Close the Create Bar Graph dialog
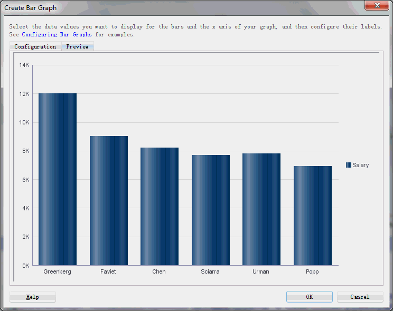The image size is (393, 311). pos(377,5)
